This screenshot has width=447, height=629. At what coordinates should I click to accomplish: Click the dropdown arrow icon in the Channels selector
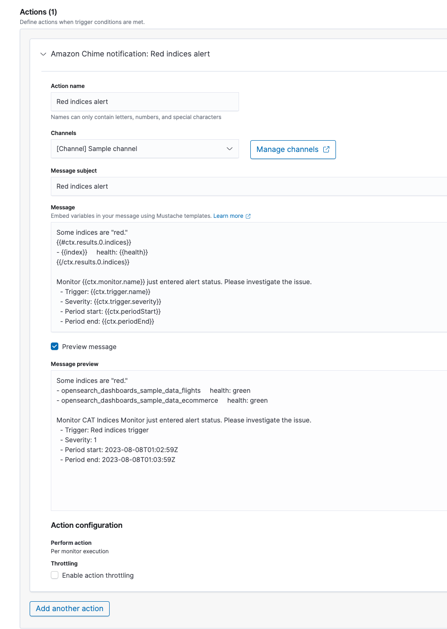pyautogui.click(x=230, y=149)
